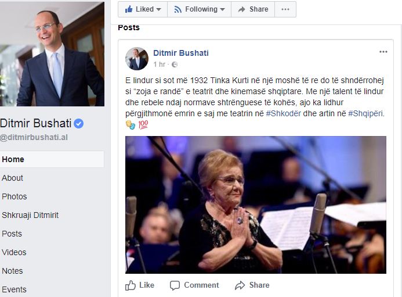Click the post's public globe privacy icon

[x=175, y=65]
